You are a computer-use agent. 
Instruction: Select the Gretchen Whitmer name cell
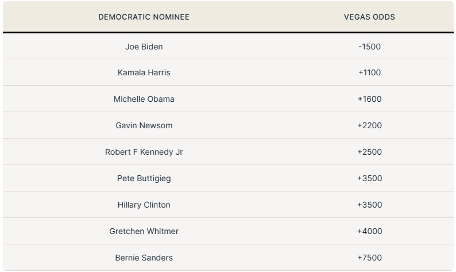pos(144,232)
